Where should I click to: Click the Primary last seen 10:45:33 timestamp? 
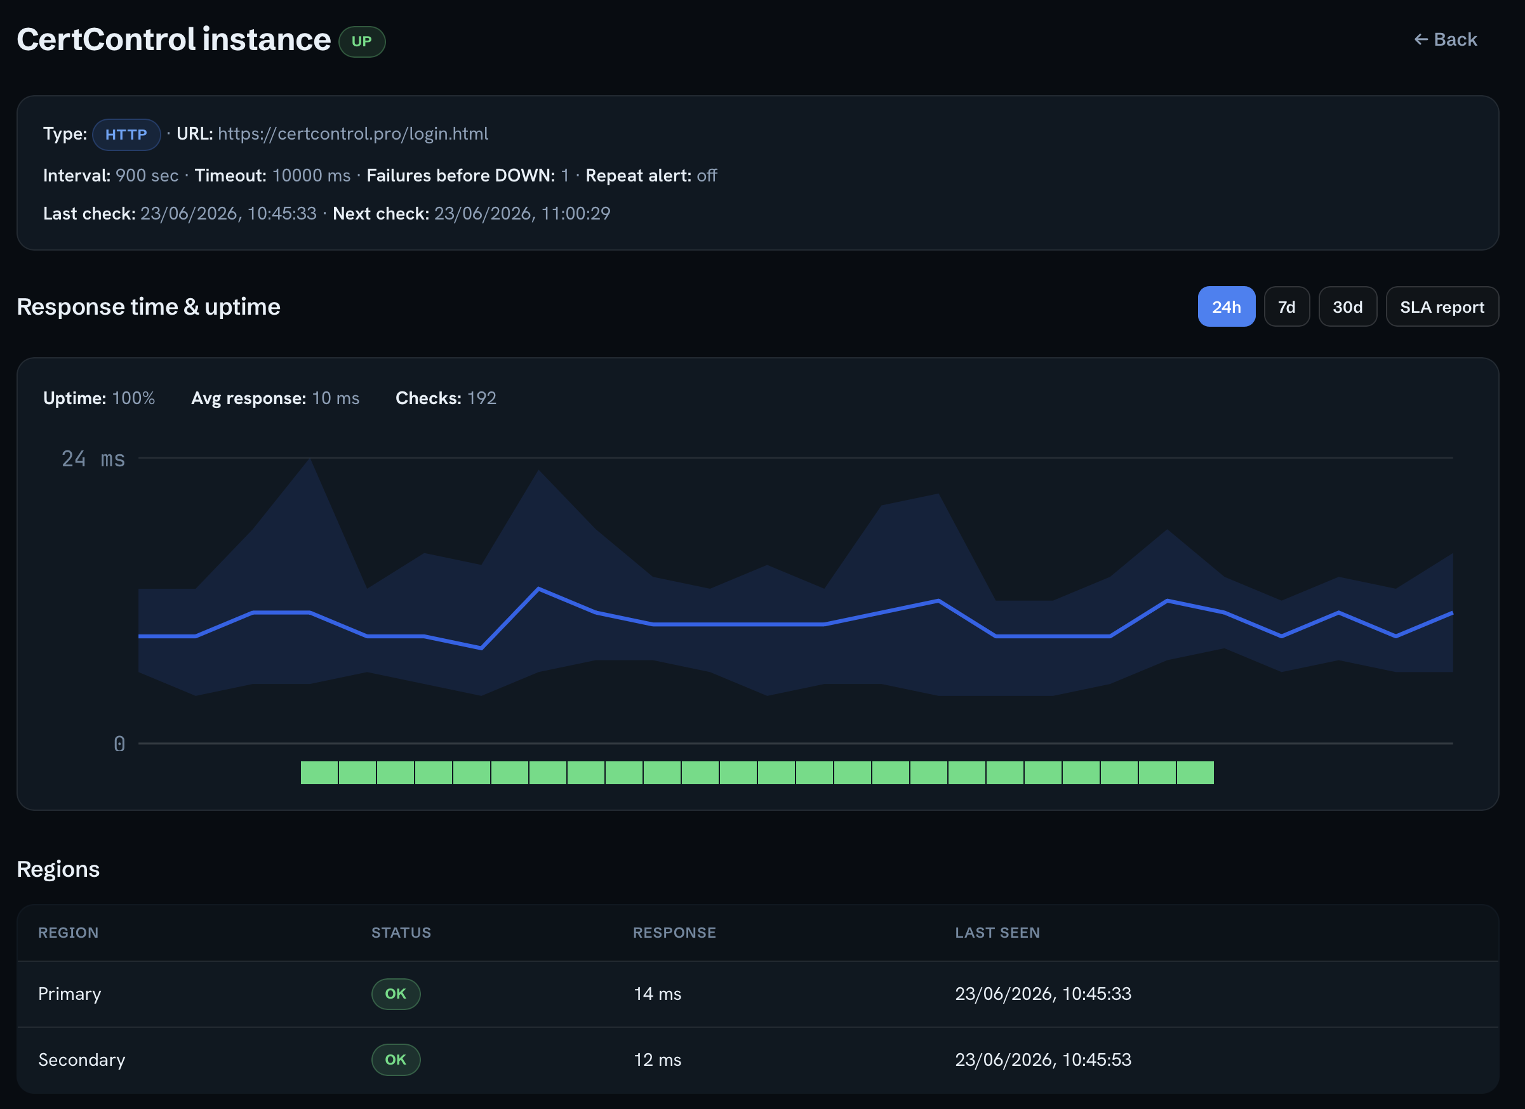pos(1043,994)
